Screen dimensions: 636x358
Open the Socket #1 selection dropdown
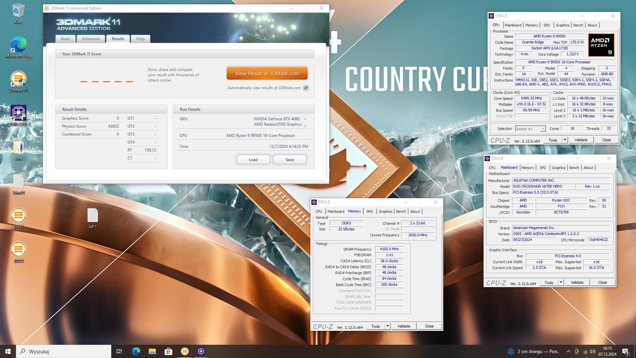(530, 129)
